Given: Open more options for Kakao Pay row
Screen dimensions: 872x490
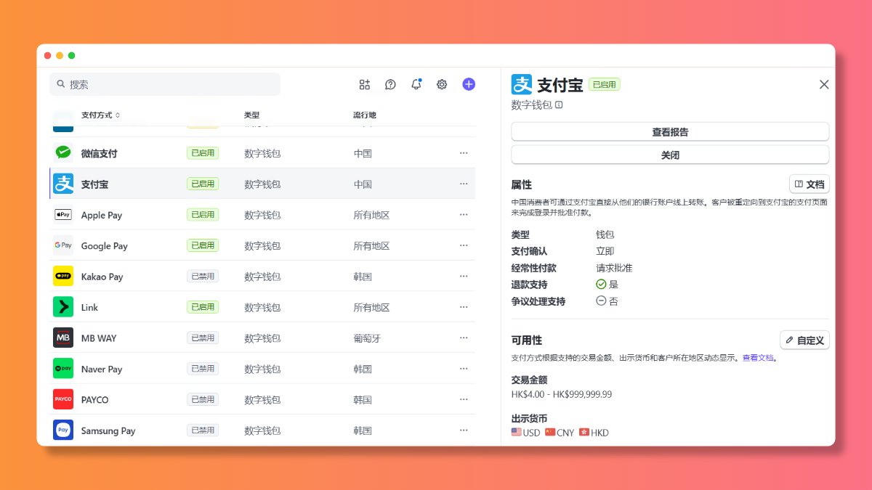Looking at the screenshot, I should 464,276.
